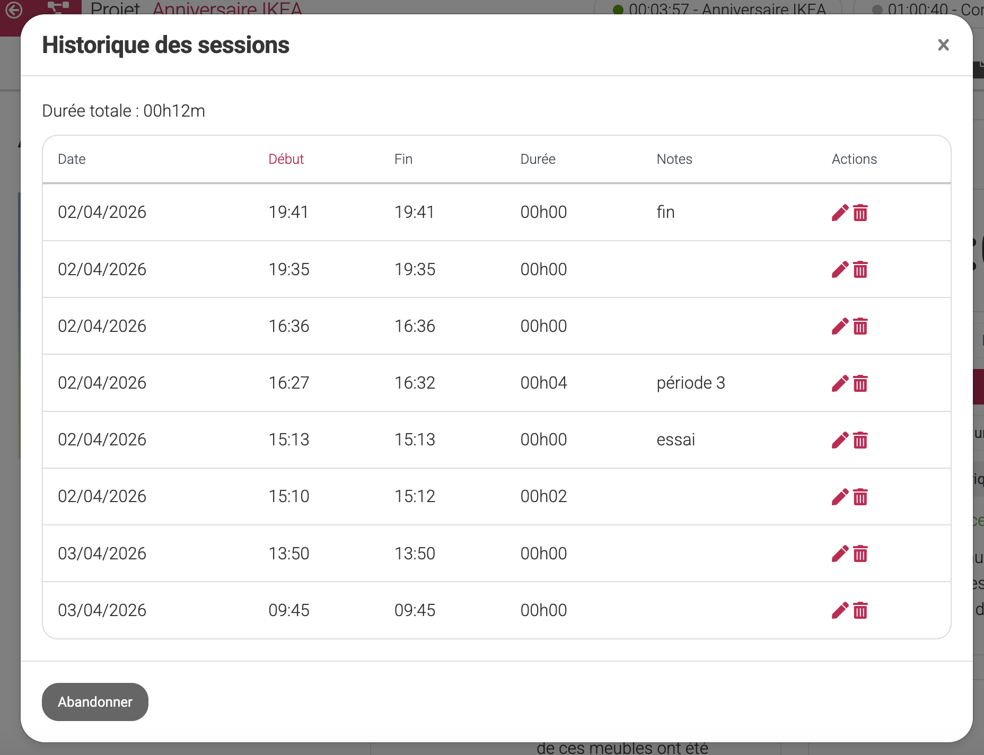Edit the session starting at 19:35
984x755 pixels.
[840, 269]
